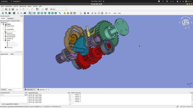Collapse the Welle tree node

(3, 40)
